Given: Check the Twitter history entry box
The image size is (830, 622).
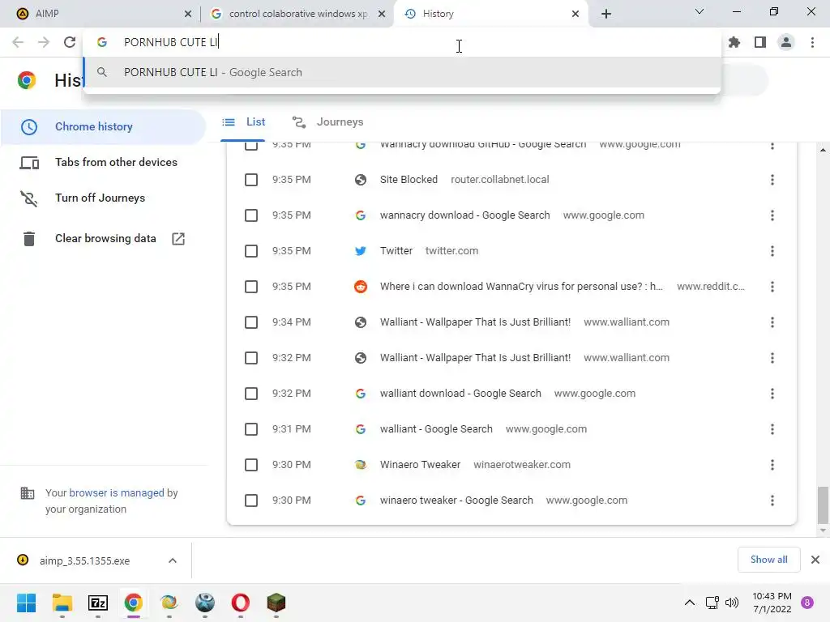Looking at the screenshot, I should pos(251,251).
